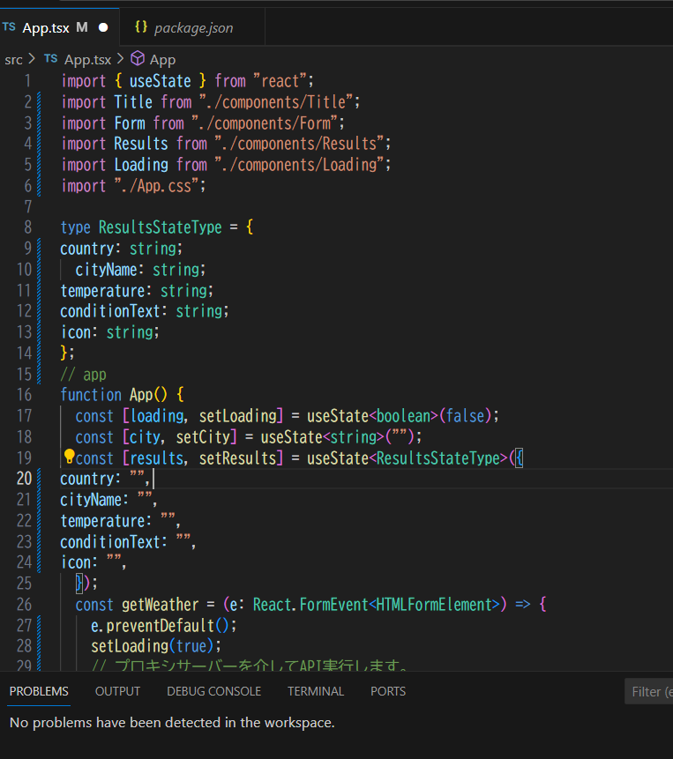Click line number 16 in the gutter
This screenshot has height=759, width=673.
click(x=24, y=395)
